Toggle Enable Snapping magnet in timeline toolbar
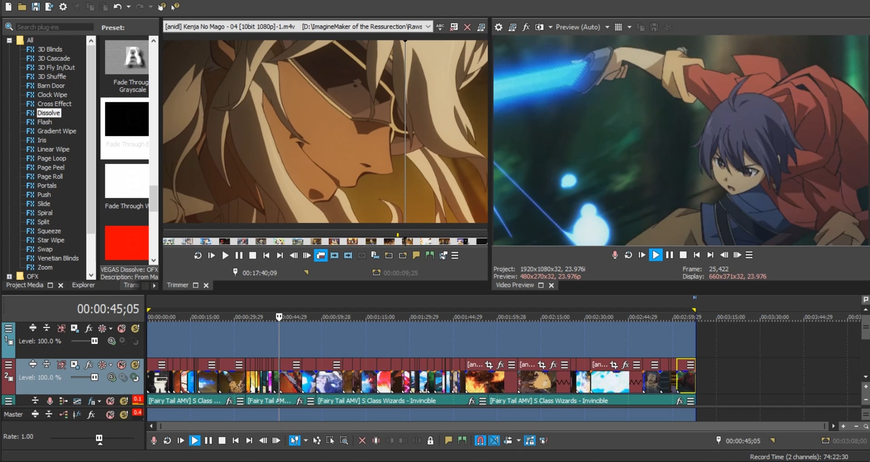This screenshot has width=870, height=462. click(x=480, y=440)
